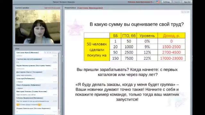Click the Chat panel header
205x115 pixels.
(x=17, y=49)
